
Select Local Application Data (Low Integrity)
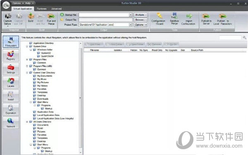tap(53, 118)
